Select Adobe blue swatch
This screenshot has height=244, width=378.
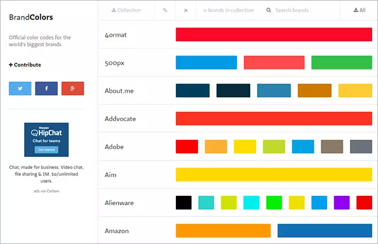(x=303, y=147)
